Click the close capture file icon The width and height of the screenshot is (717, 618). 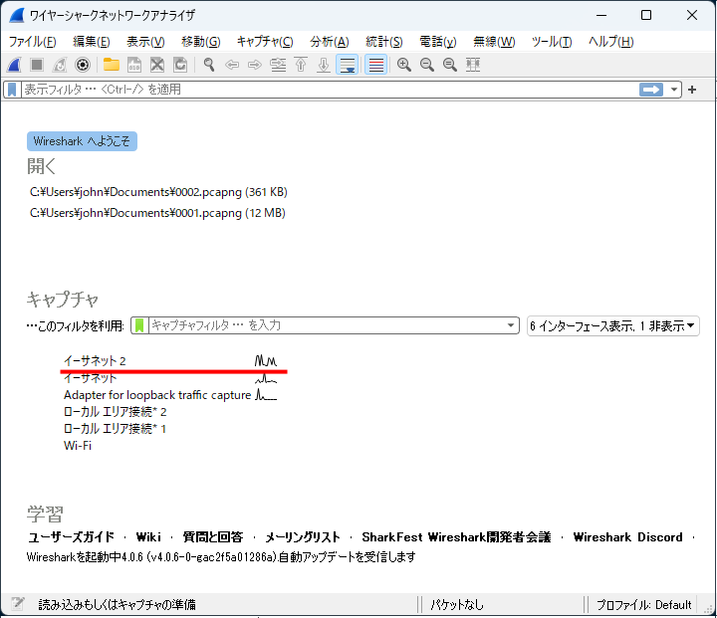point(157,65)
